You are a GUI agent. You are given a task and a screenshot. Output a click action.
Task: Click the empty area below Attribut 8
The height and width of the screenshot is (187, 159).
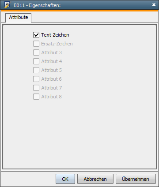click(79, 134)
